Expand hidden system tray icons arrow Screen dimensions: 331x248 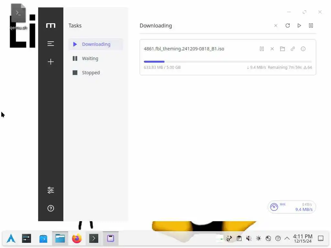pyautogui.click(x=287, y=239)
